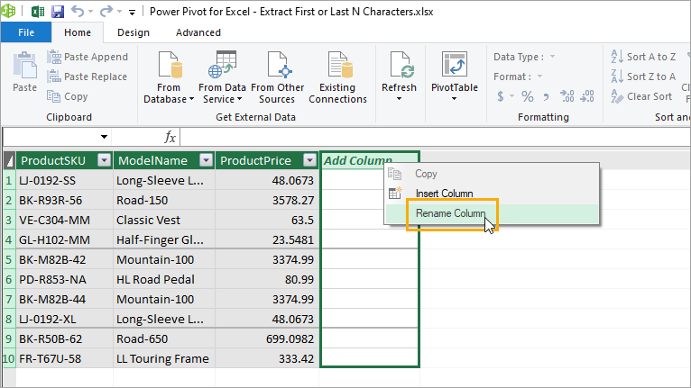691x388 pixels.
Task: Select cell Half-Finger Gl...
Action: coord(164,239)
